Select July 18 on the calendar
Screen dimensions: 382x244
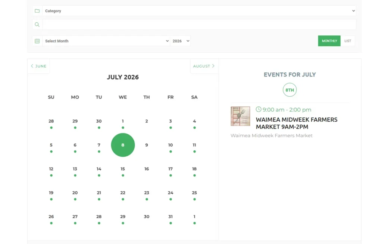point(194,169)
